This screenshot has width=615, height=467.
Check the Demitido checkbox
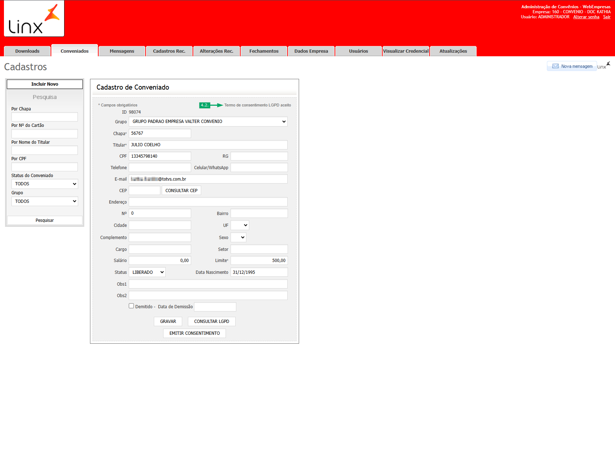131,306
